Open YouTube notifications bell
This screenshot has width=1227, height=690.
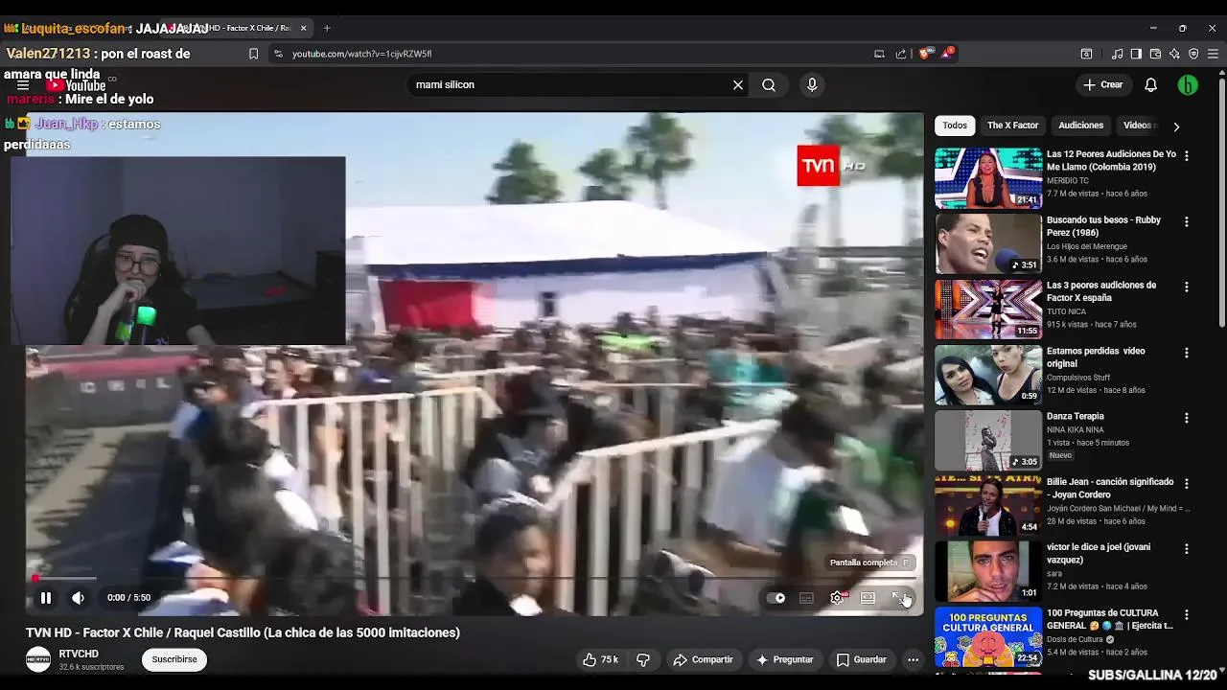[x=1151, y=85]
